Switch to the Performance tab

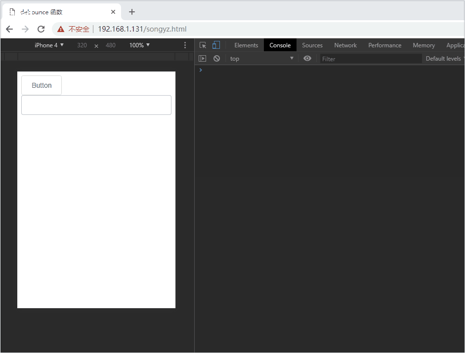point(384,45)
